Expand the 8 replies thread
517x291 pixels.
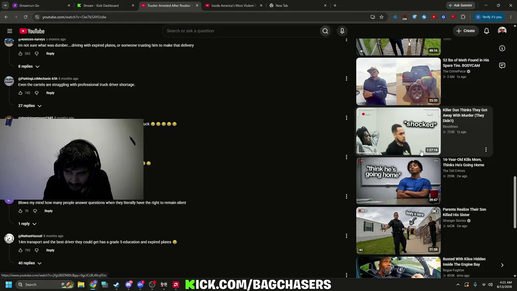click(29, 66)
